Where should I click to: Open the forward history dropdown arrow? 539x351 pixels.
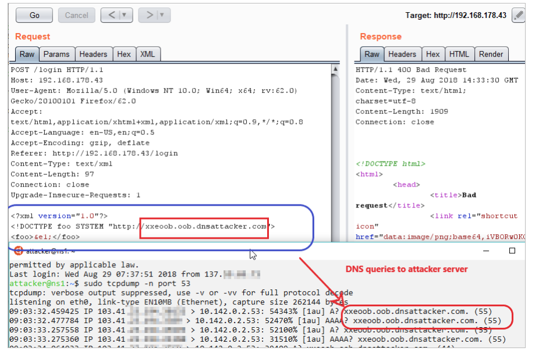[162, 15]
